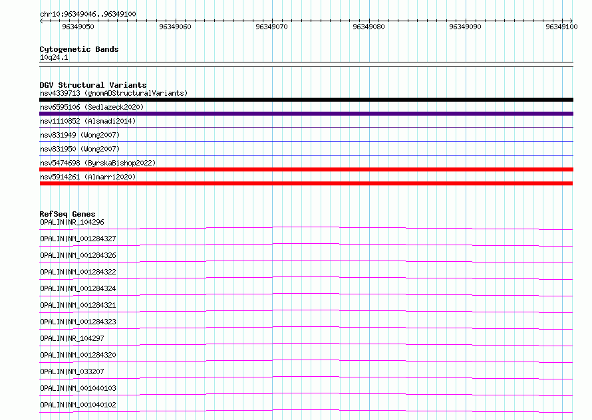
Task: Select transcript OPALIN|NM_001284320
Action: (78, 355)
